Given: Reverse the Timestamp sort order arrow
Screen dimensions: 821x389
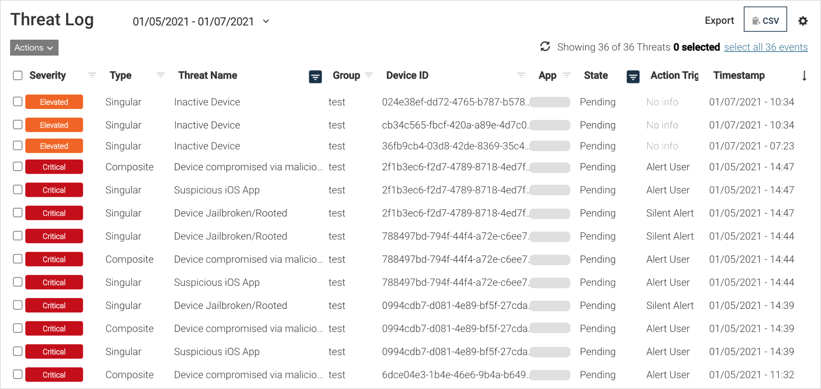Looking at the screenshot, I should pos(804,76).
